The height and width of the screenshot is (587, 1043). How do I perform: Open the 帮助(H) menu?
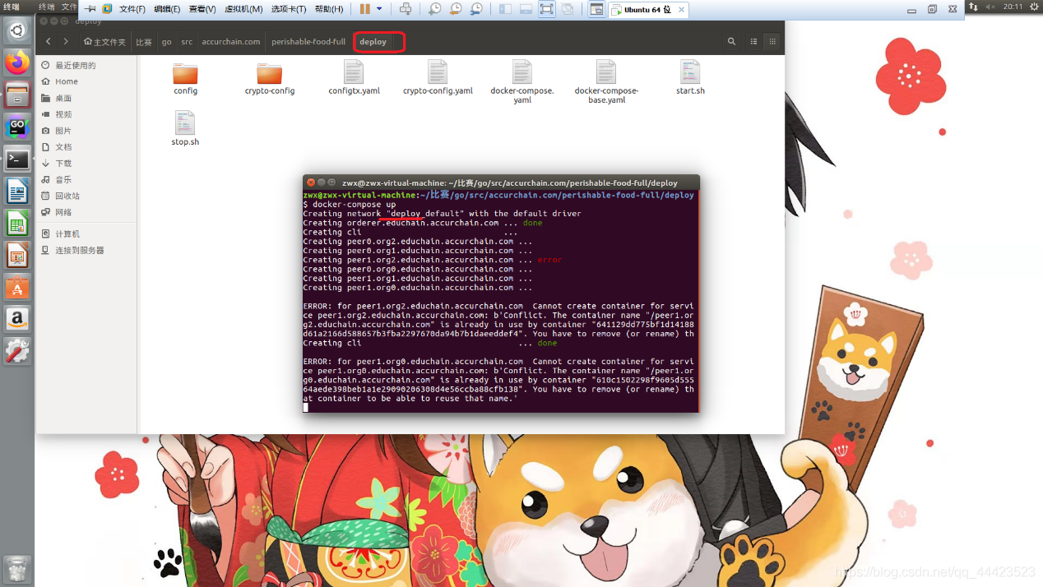coord(329,9)
